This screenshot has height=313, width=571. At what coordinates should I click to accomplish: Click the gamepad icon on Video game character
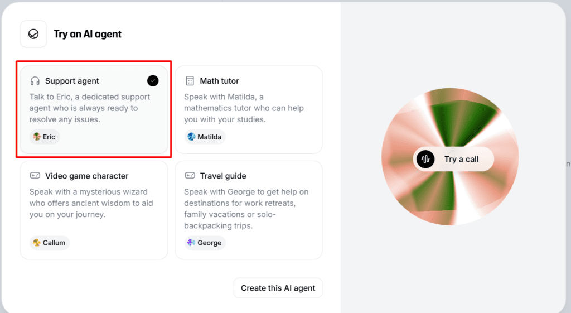[35, 176]
